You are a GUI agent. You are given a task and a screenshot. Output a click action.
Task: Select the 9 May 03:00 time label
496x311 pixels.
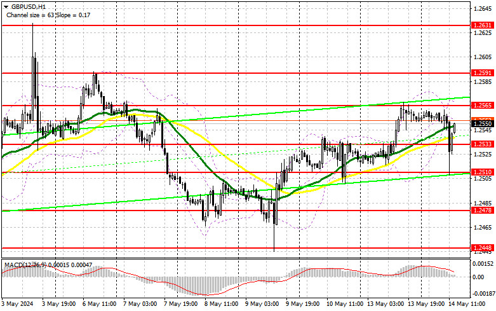[262, 304]
